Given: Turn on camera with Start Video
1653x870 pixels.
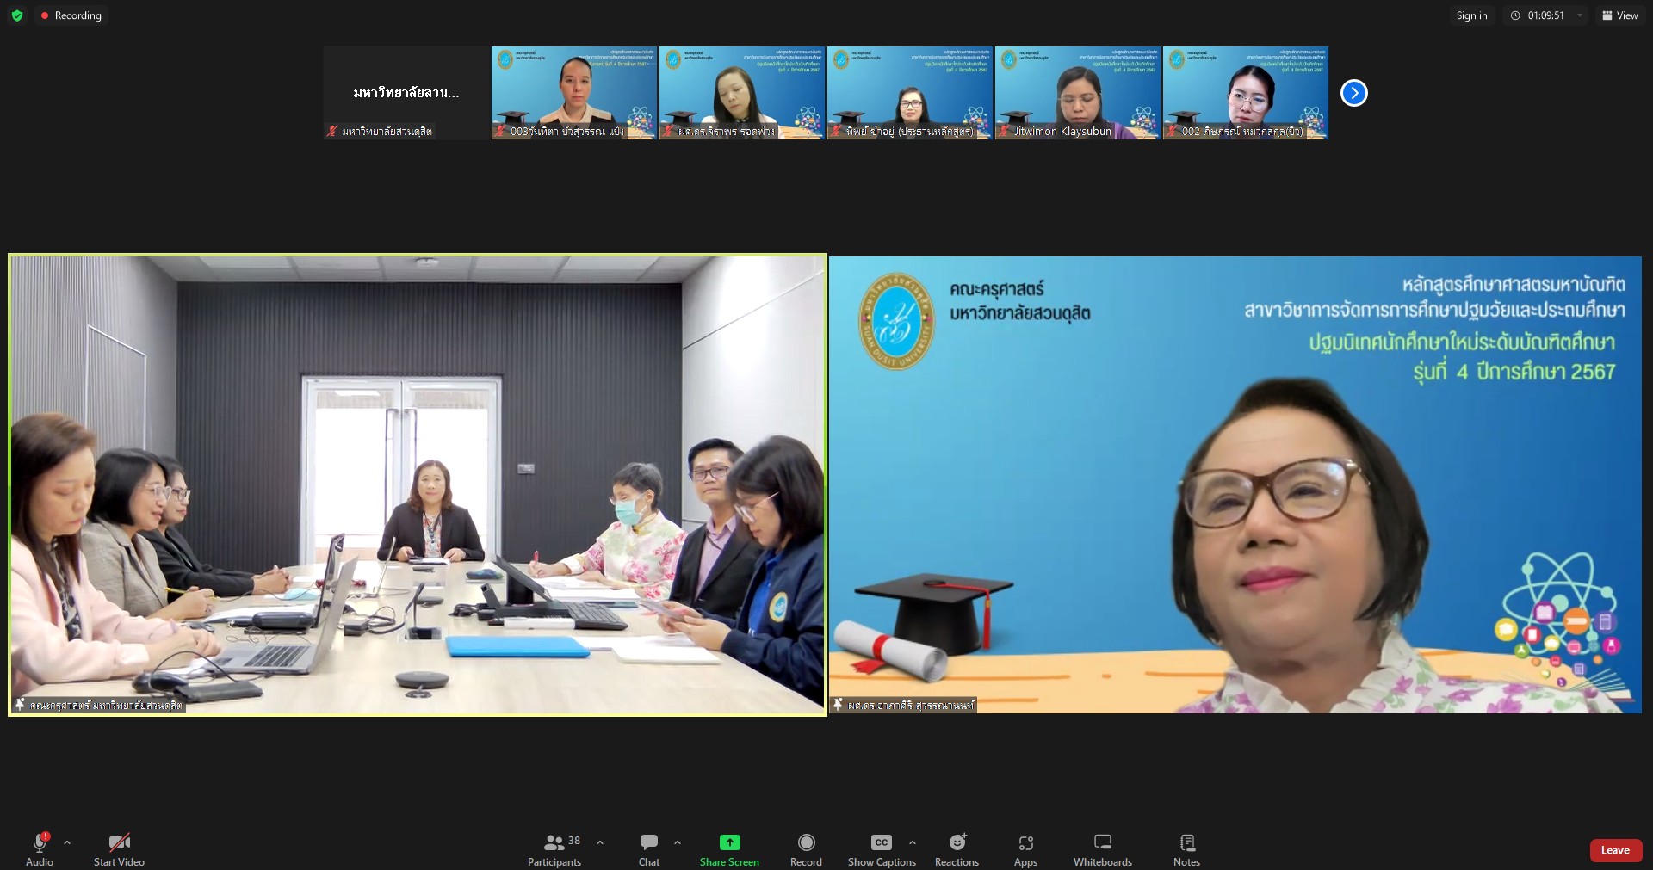Looking at the screenshot, I should 119,849.
